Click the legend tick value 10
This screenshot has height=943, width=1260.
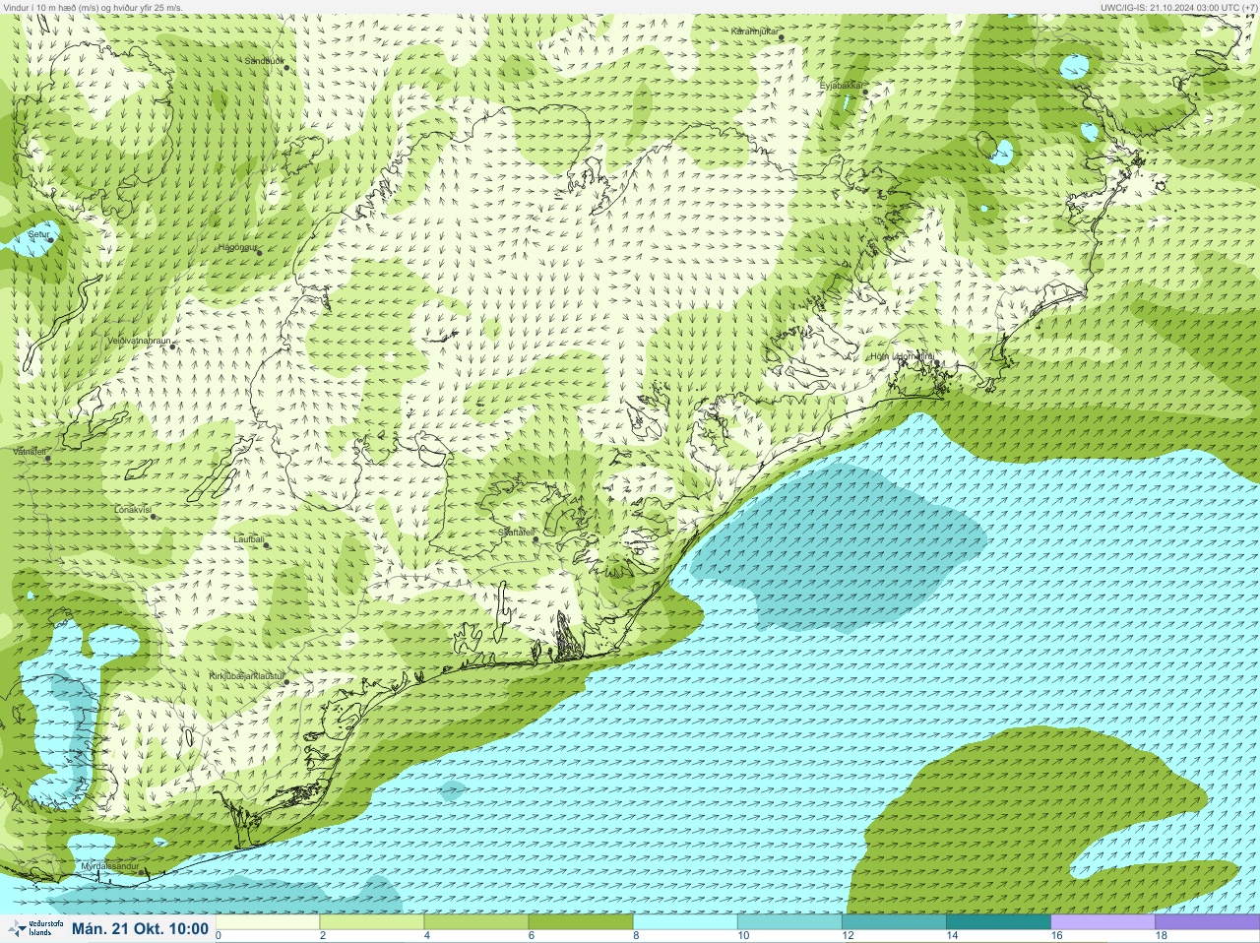[742, 936]
